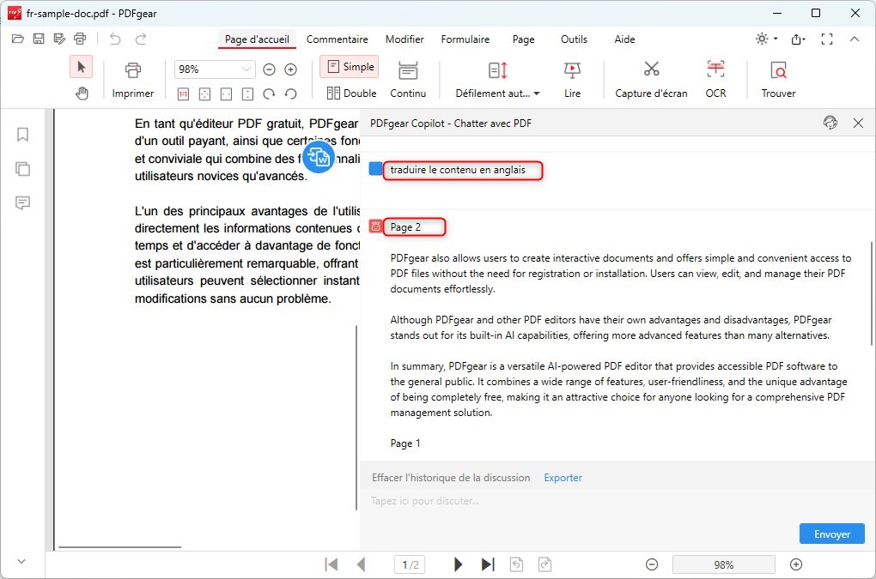Click the Save As icon
Image resolution: width=876 pixels, height=579 pixels.
click(x=59, y=39)
